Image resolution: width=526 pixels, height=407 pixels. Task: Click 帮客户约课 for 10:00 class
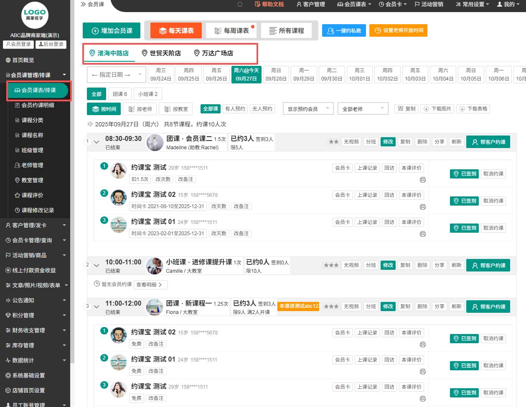click(488, 266)
